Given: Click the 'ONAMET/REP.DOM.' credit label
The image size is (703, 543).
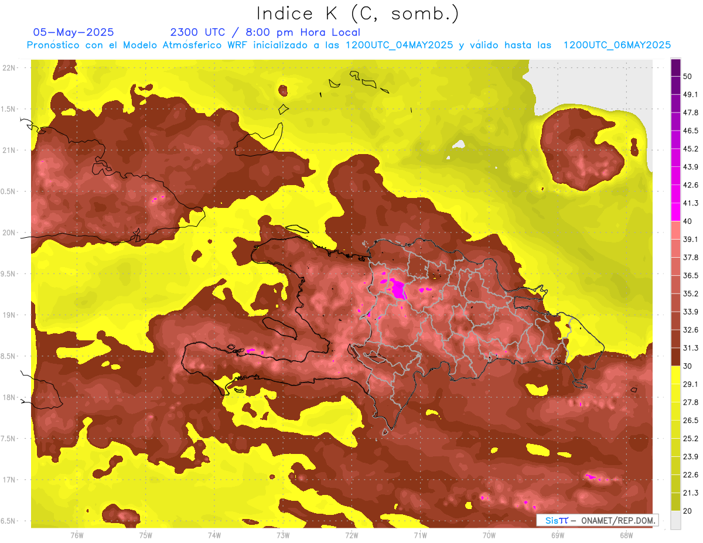Looking at the screenshot, I should pos(617,520).
